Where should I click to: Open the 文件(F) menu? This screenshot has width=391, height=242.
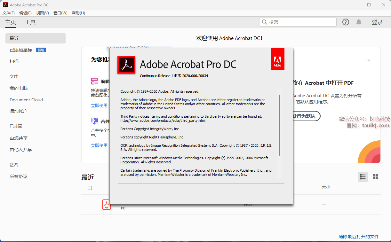pos(9,13)
